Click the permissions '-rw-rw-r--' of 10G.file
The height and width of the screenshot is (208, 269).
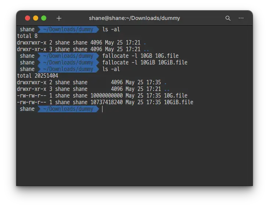32,96
